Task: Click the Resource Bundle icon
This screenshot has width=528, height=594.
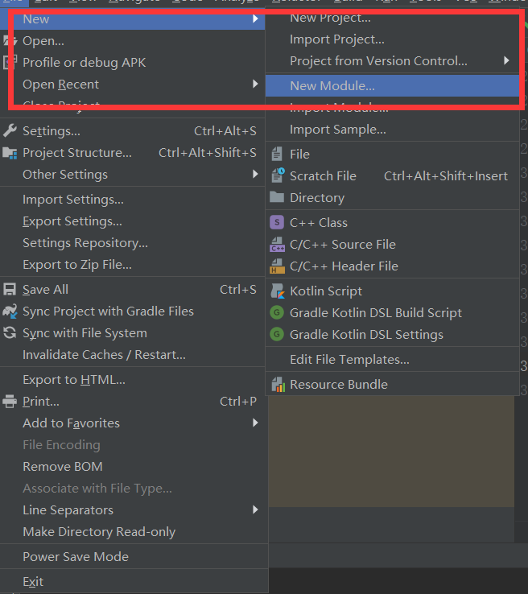Action: coord(277,385)
